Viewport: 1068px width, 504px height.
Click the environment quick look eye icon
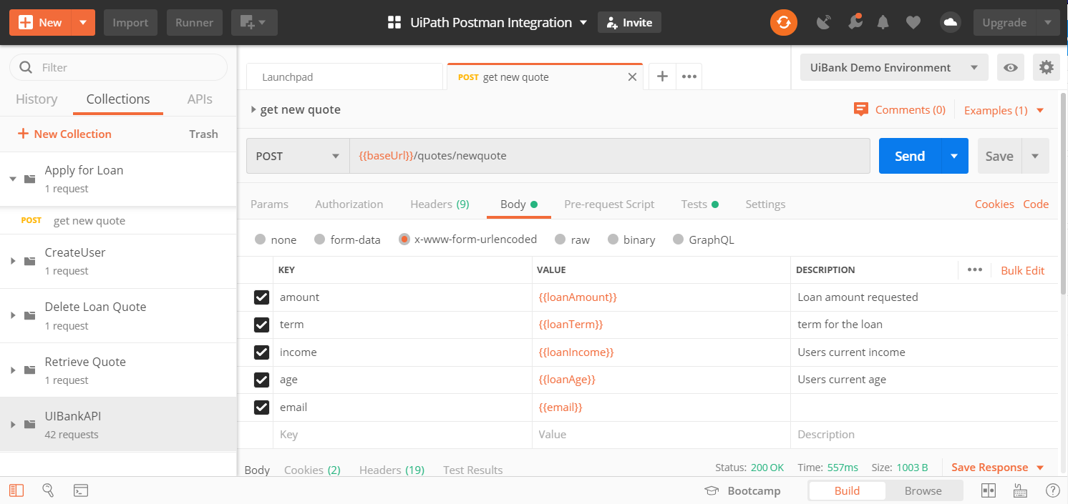pos(1010,68)
